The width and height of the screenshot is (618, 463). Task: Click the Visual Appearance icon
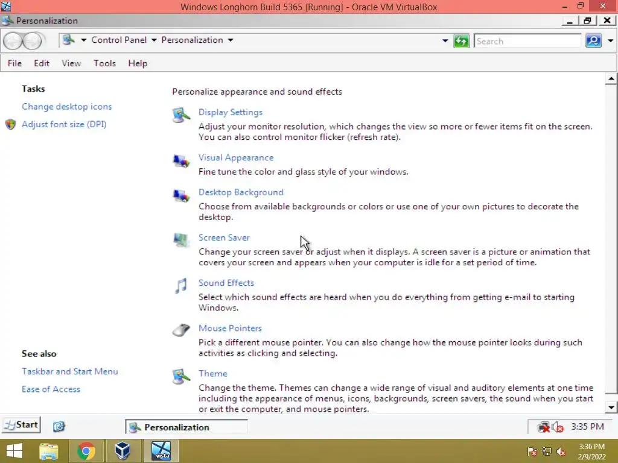[x=181, y=161]
